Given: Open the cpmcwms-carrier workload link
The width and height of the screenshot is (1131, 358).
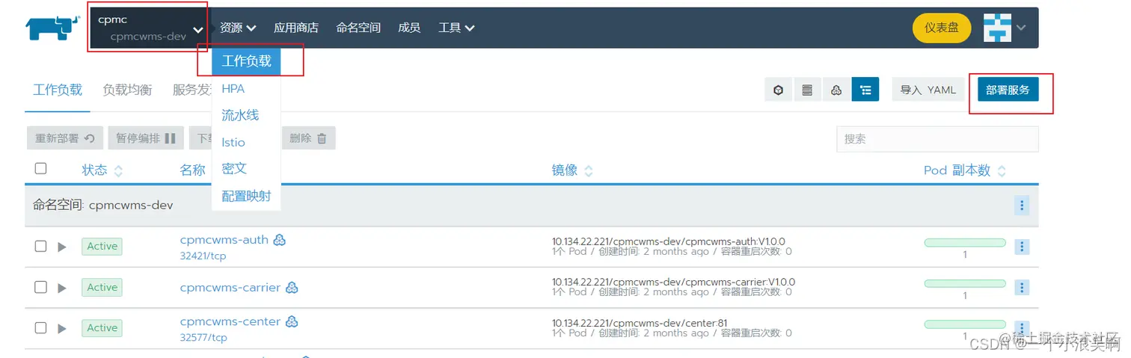Looking at the screenshot, I should coord(230,288).
